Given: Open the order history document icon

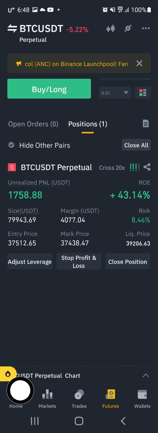Looking at the screenshot, I should click(146, 123).
